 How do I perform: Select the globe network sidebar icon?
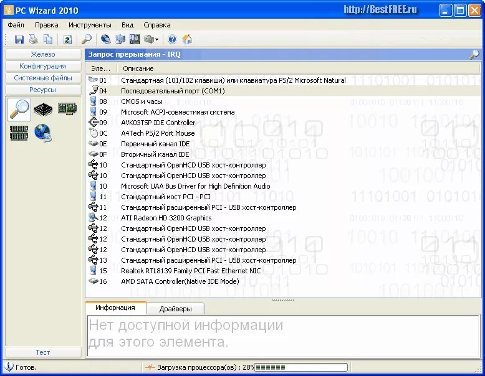(x=43, y=133)
